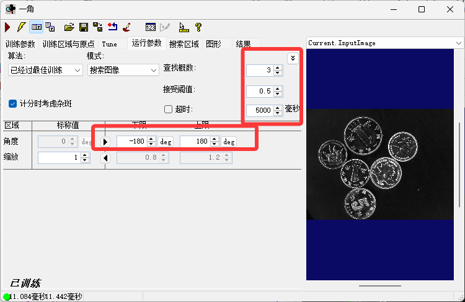
Task: Click the vertical scrollbar of the image display
Action: tap(459, 165)
